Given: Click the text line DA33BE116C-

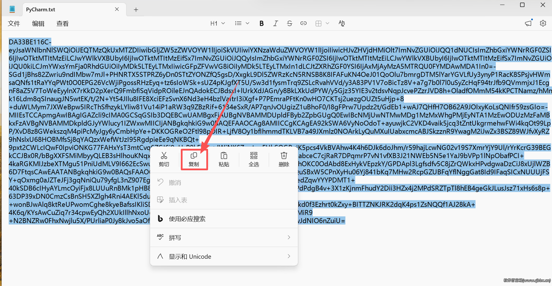Looking at the screenshot, I should point(30,42).
